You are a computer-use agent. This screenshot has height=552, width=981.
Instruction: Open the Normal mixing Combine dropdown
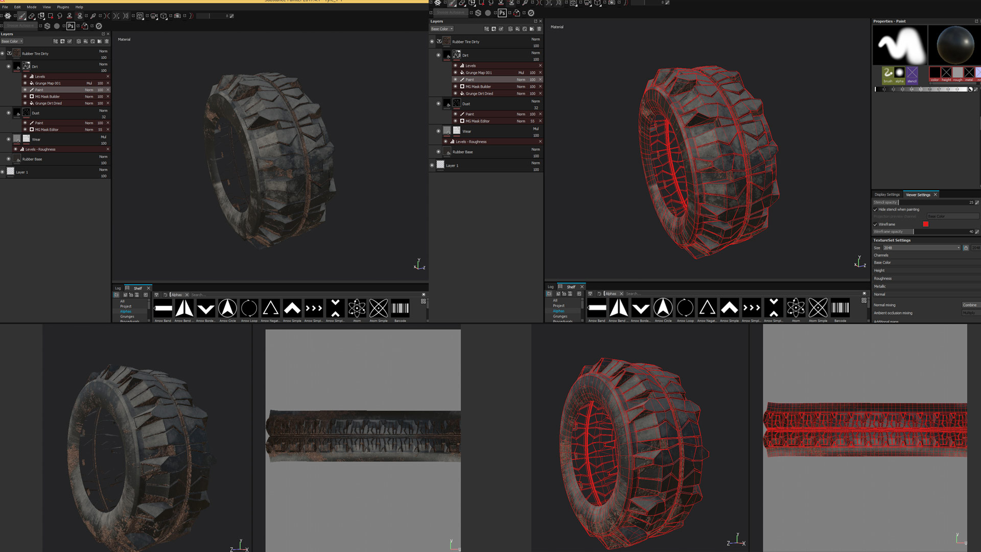[970, 305]
